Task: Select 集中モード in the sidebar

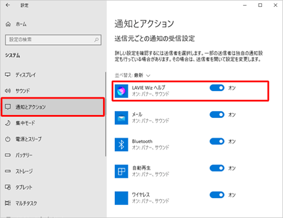Action: (53, 123)
